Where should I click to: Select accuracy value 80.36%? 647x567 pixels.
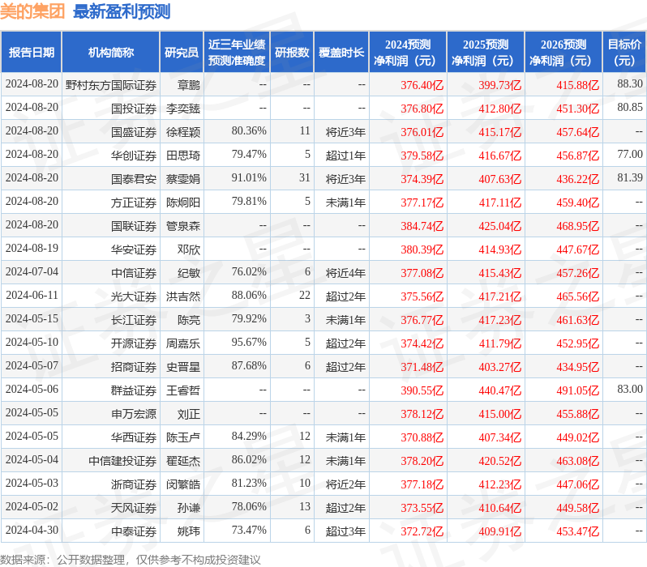(249, 130)
